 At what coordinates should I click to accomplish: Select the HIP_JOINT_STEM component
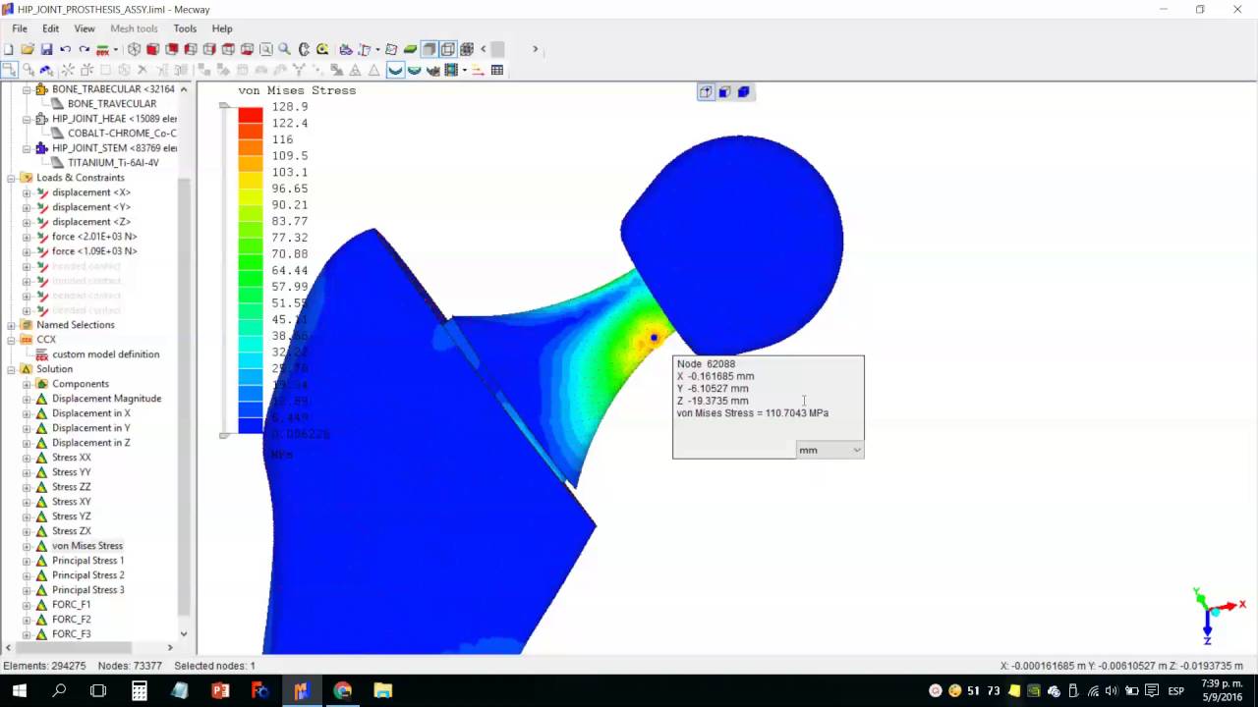point(114,148)
